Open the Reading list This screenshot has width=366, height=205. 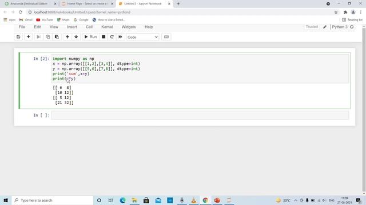tap(352, 20)
